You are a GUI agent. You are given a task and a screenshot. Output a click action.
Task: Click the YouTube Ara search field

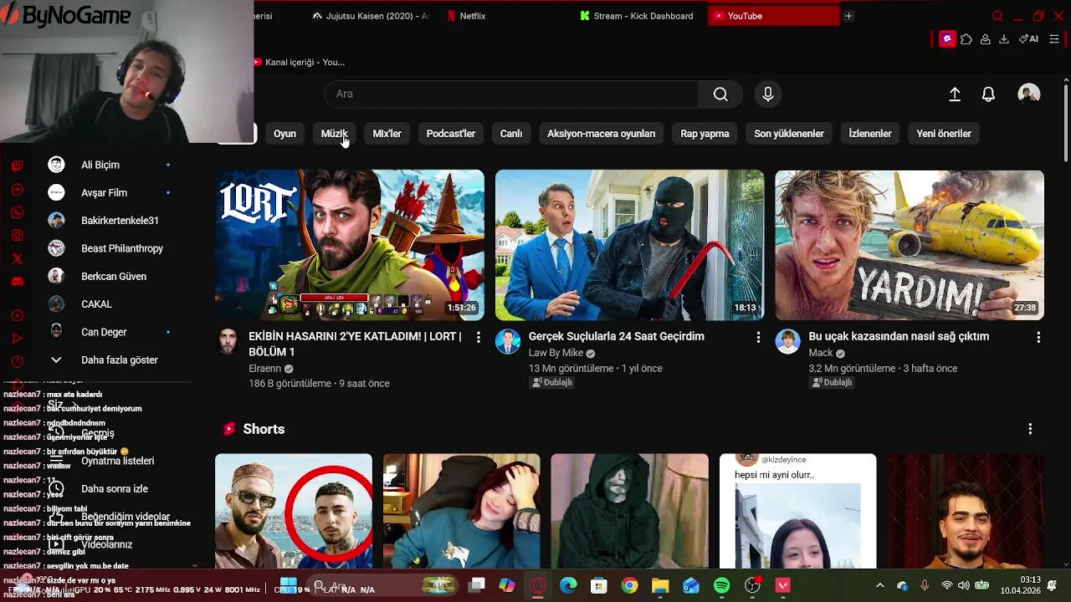click(x=512, y=94)
